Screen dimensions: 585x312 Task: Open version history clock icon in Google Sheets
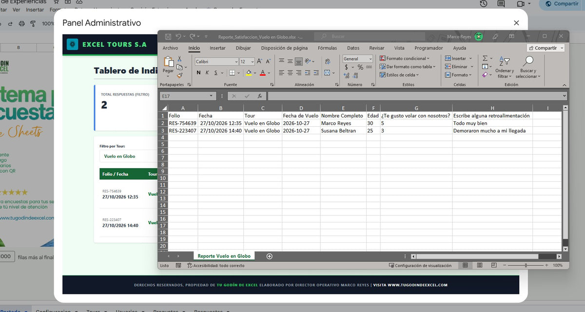(x=483, y=3)
